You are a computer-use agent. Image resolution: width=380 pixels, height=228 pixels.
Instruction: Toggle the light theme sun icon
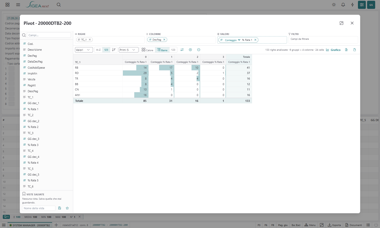click(334, 5)
